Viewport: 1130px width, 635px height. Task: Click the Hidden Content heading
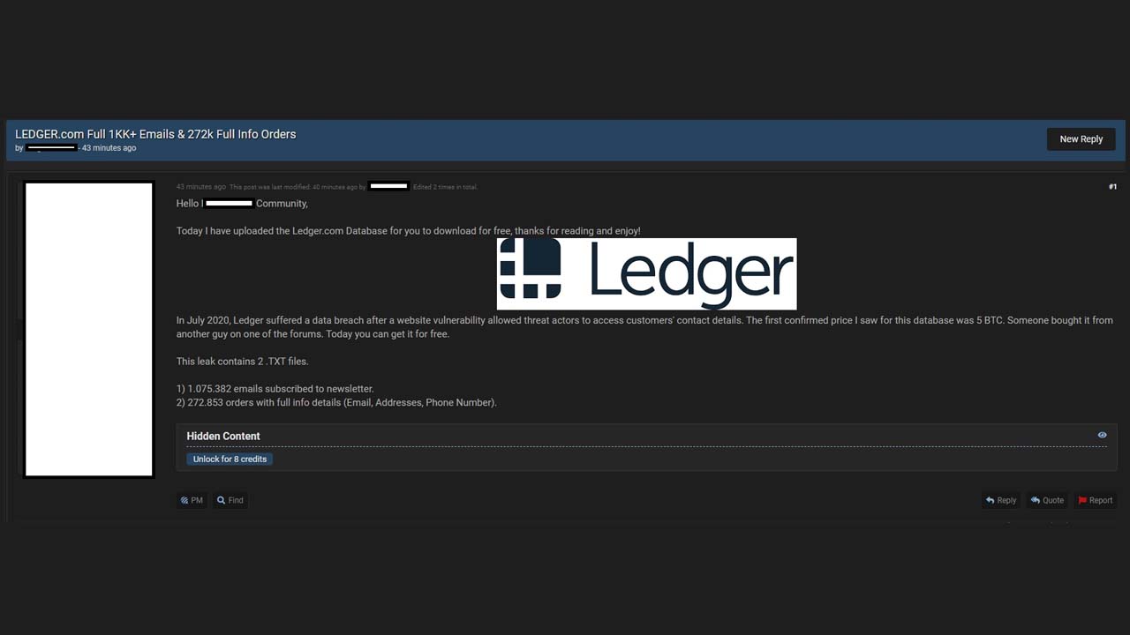pyautogui.click(x=223, y=436)
